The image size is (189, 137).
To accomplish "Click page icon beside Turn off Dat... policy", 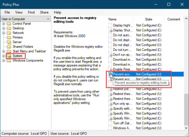I will click(x=110, y=123).
